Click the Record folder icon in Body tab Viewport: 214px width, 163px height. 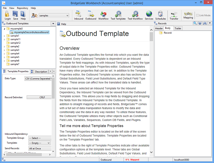point(161,33)
